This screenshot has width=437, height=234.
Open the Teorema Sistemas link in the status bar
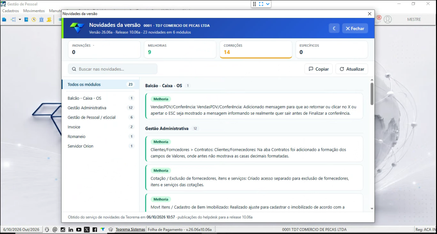[x=130, y=229]
